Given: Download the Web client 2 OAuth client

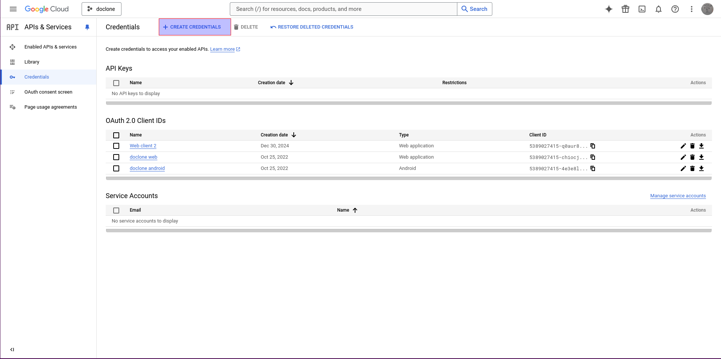Looking at the screenshot, I should (701, 146).
